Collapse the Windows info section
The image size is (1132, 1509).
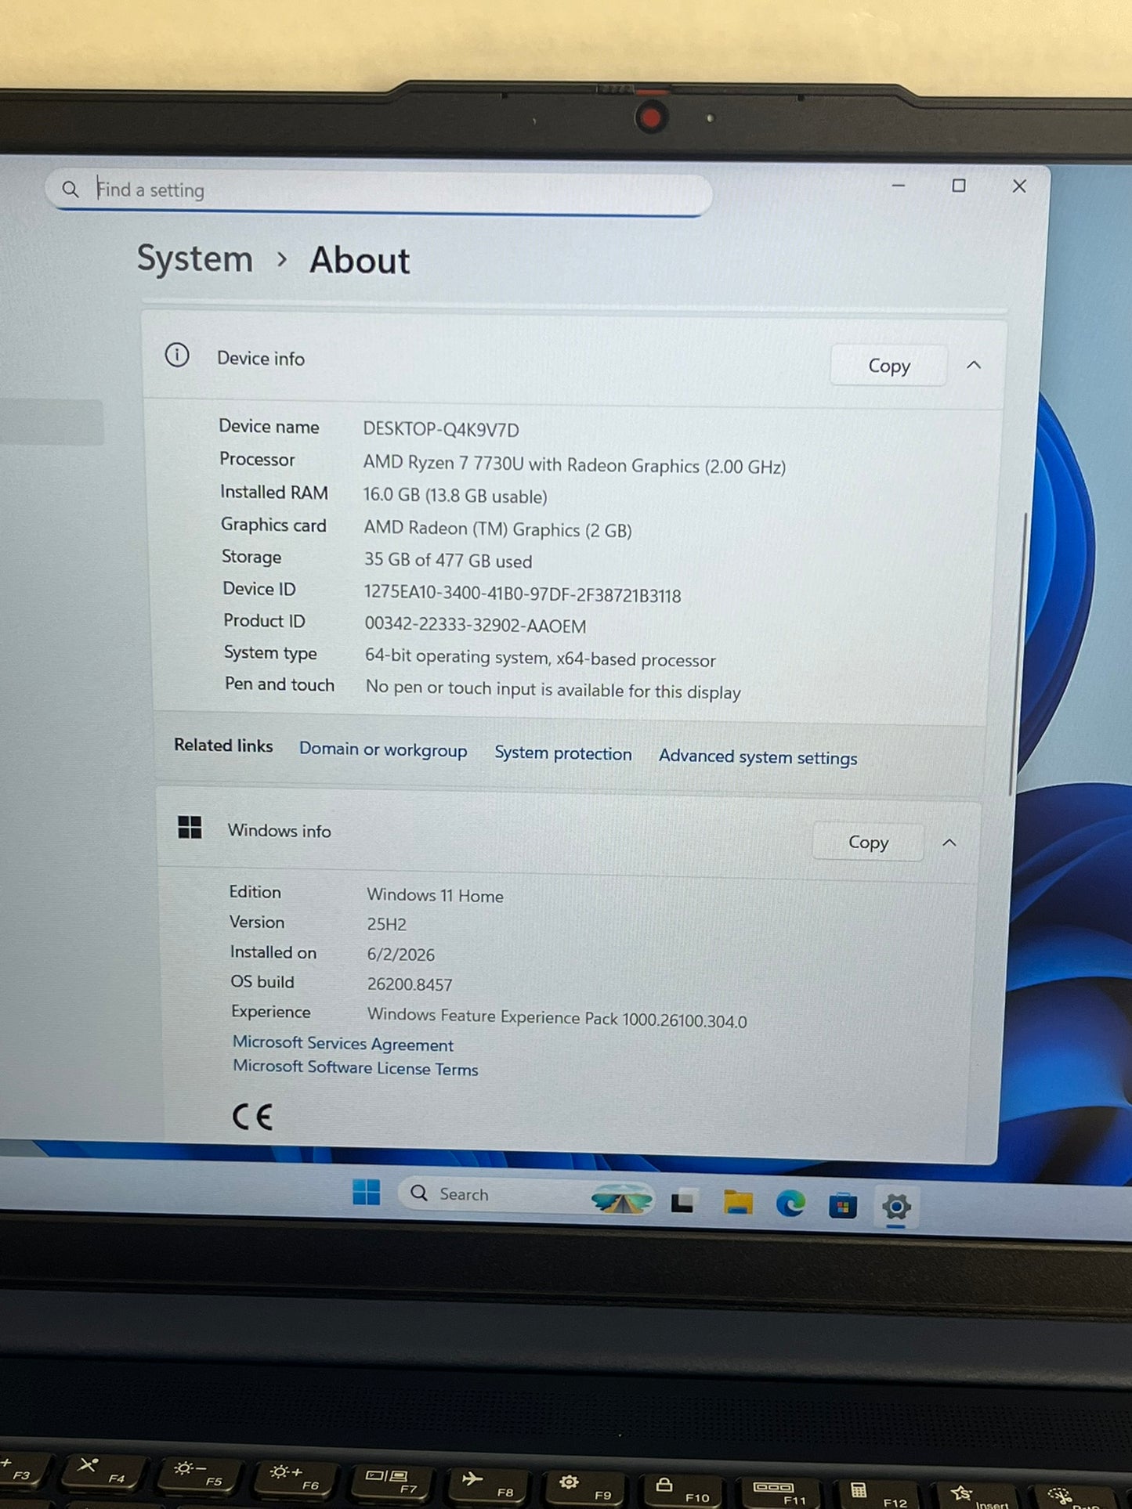pyautogui.click(x=949, y=843)
